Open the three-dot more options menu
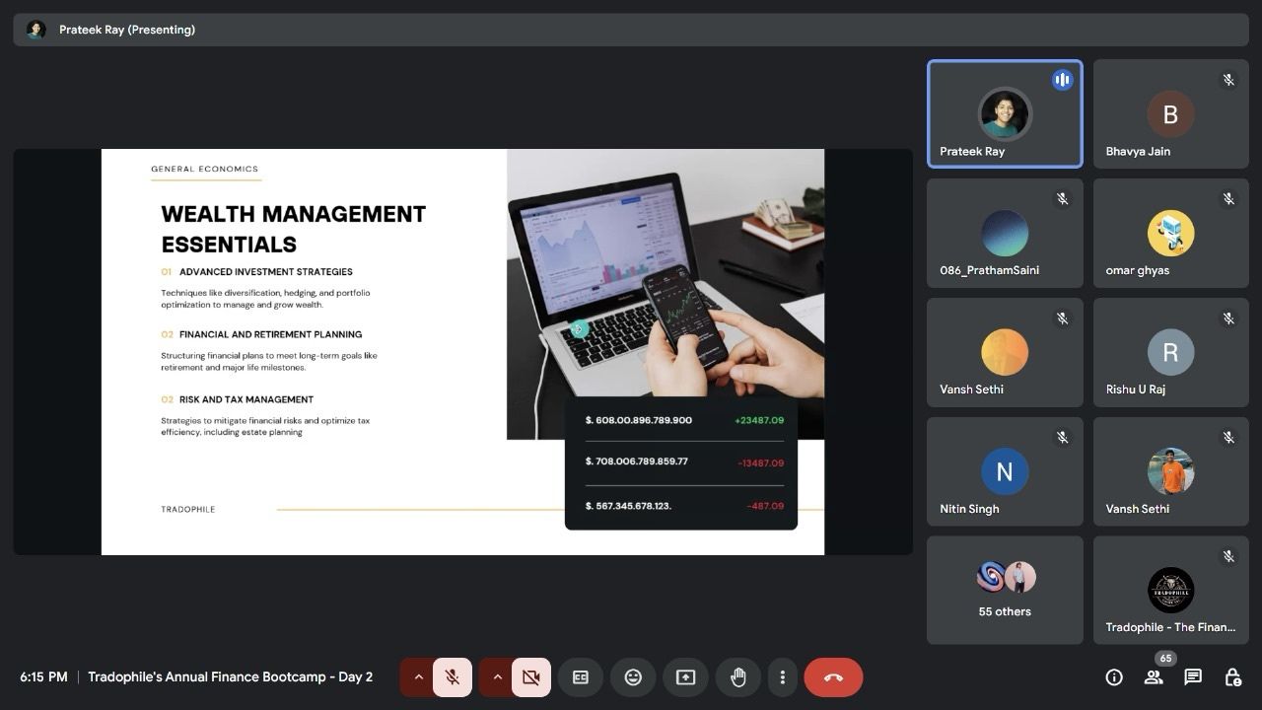Viewport: 1262px width, 710px height. [x=782, y=677]
